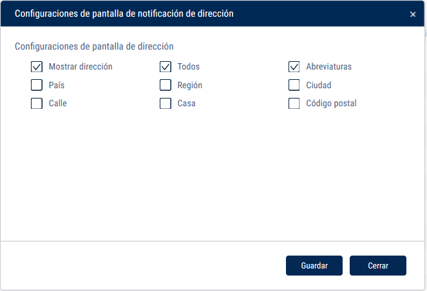Click the 'Mostrar dirección' label text
The width and height of the screenshot is (427, 291).
pyautogui.click(x=81, y=66)
